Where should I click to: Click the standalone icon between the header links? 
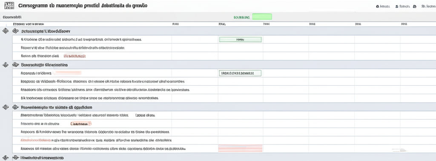415,6
